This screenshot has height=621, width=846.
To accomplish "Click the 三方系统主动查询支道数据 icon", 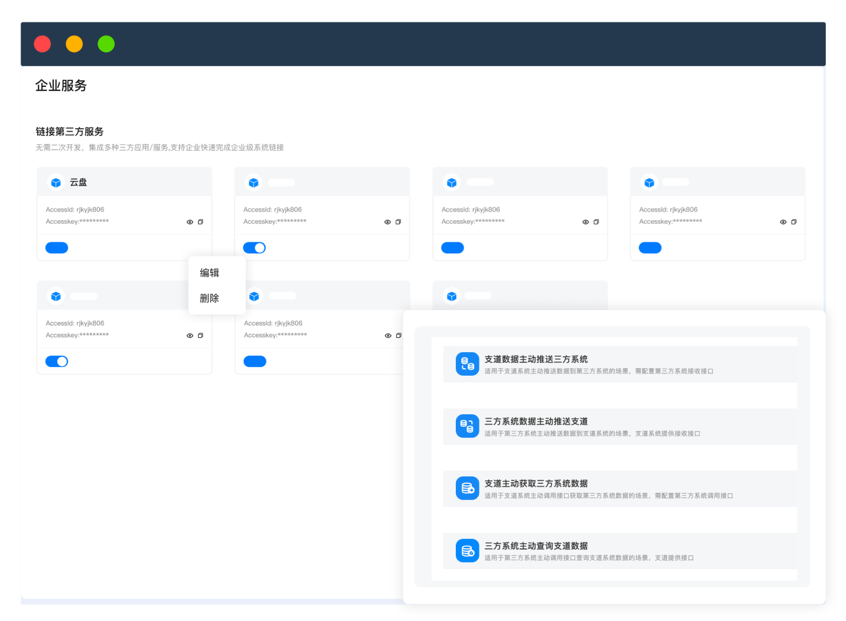I will (467, 551).
